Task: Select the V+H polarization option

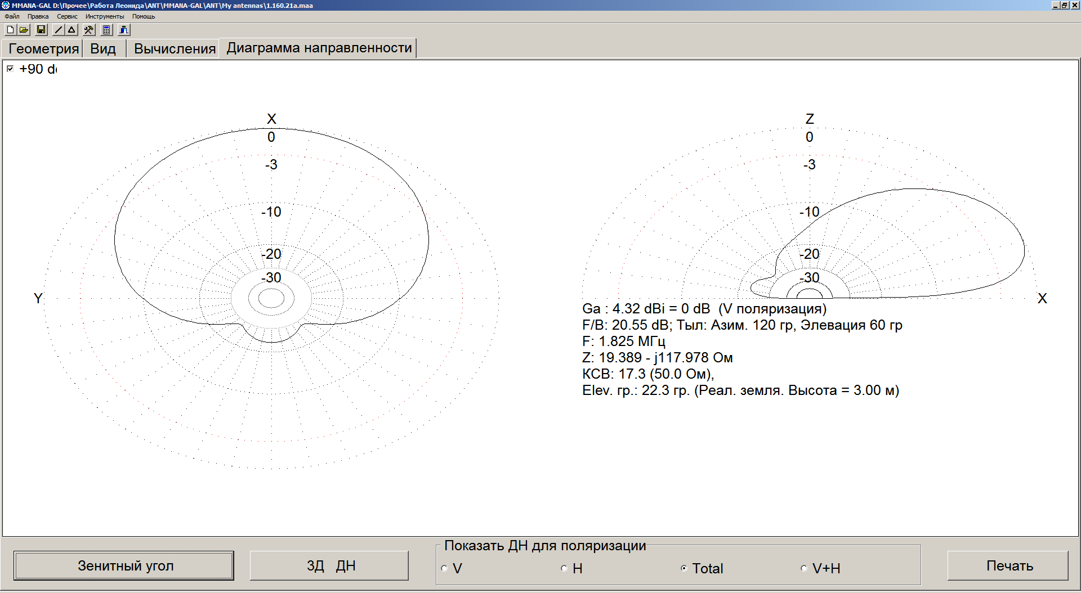Action: pos(804,568)
